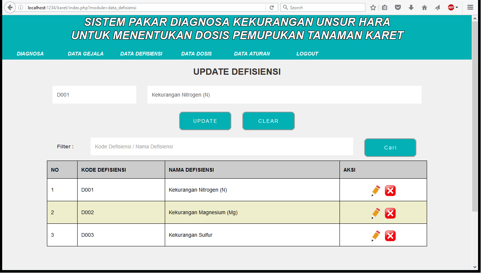The width and height of the screenshot is (481, 273).
Task: Bookmark this page with the star icon
Action: 373,7
